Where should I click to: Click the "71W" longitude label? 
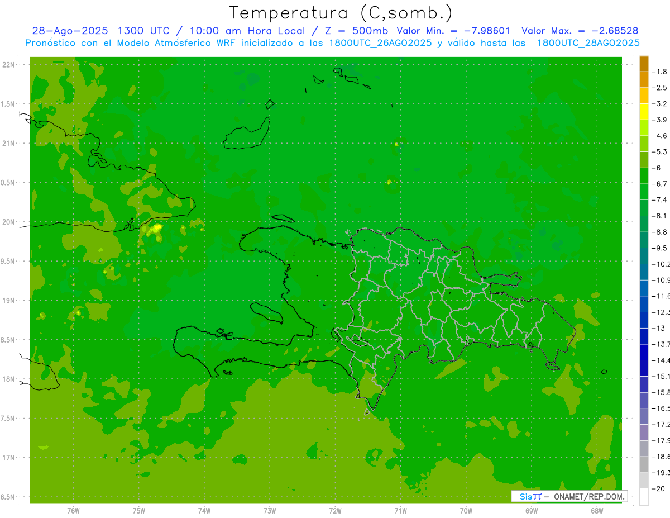pos(400,511)
